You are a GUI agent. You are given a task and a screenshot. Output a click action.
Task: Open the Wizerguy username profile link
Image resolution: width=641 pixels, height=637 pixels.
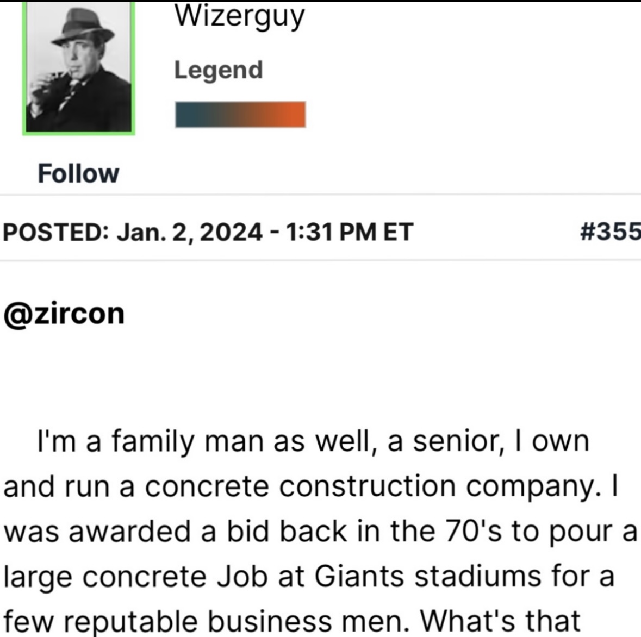(x=239, y=16)
